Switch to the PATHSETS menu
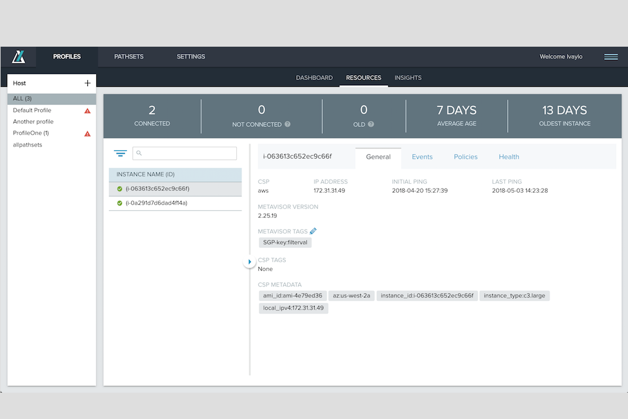The height and width of the screenshot is (419, 628). [x=129, y=57]
